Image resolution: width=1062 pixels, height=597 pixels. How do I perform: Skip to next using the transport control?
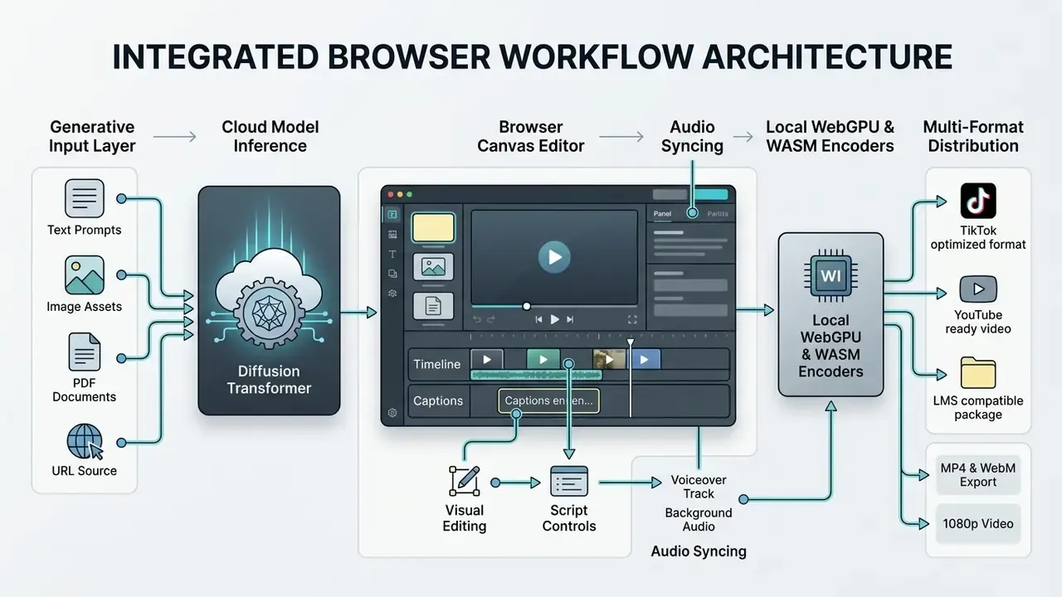point(571,319)
